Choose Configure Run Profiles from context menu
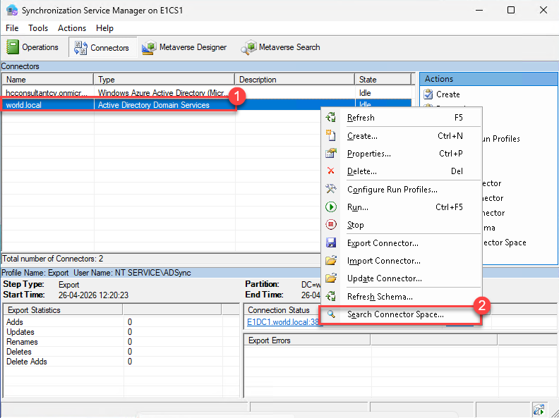This screenshot has height=418, width=559. 392,190
